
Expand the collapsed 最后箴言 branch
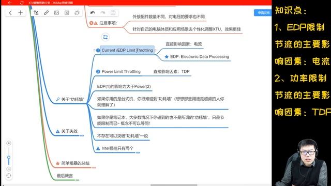pyautogui.click(x=77, y=180)
